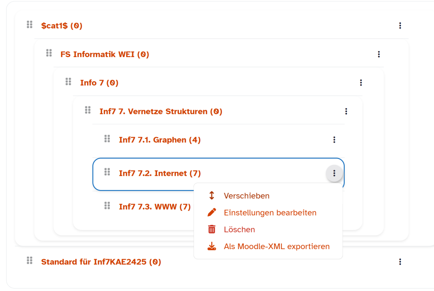434x291 pixels.
Task: Open three-dot menu for FS Informatik WEI
Action: point(379,54)
